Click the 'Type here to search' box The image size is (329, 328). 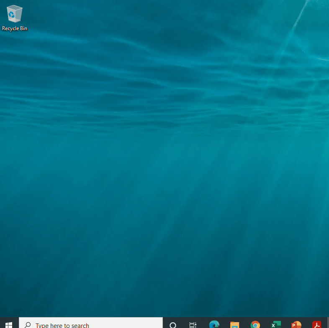pyautogui.click(x=91, y=323)
